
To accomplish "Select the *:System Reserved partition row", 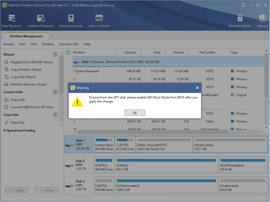I will (168, 71).
